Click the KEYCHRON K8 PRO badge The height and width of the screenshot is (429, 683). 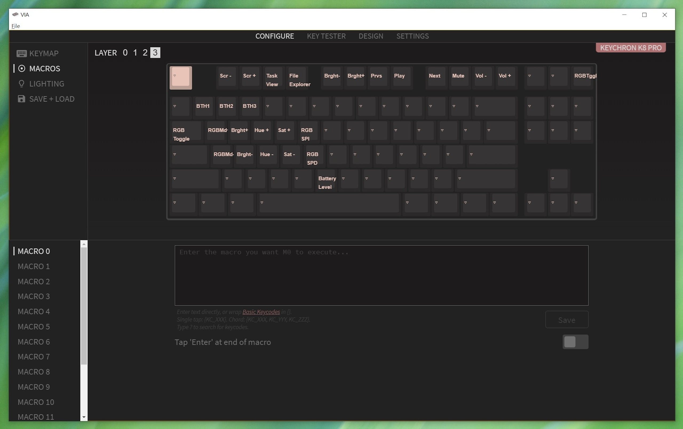pos(631,48)
